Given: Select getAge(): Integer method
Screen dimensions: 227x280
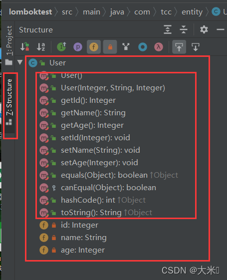Looking at the screenshot, I should 92,125.
